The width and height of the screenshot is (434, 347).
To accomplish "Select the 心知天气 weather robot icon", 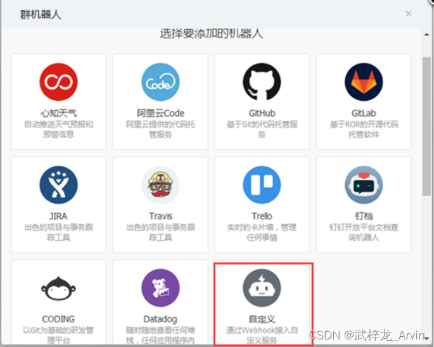I will [58, 82].
